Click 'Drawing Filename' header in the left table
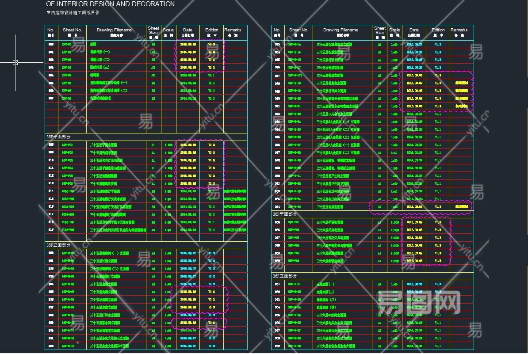 [115, 32]
